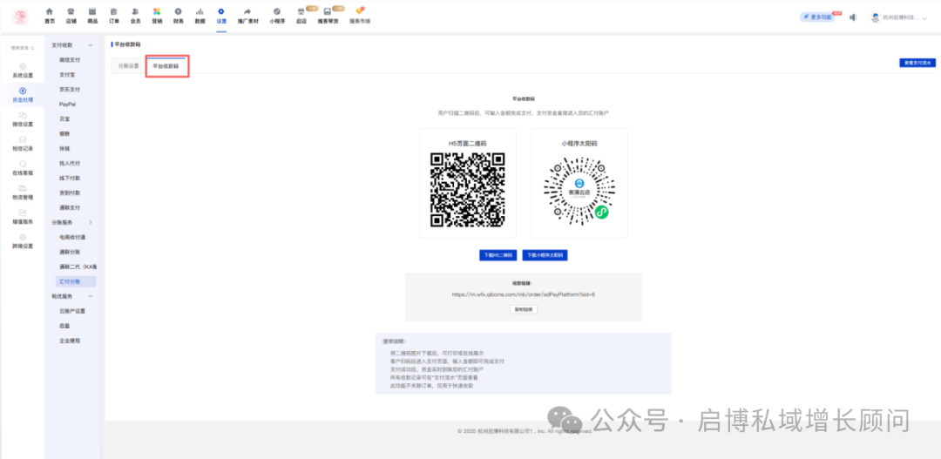Click the 小程序 mini program icon
Viewport: 941px width, 459px height.
[x=276, y=14]
